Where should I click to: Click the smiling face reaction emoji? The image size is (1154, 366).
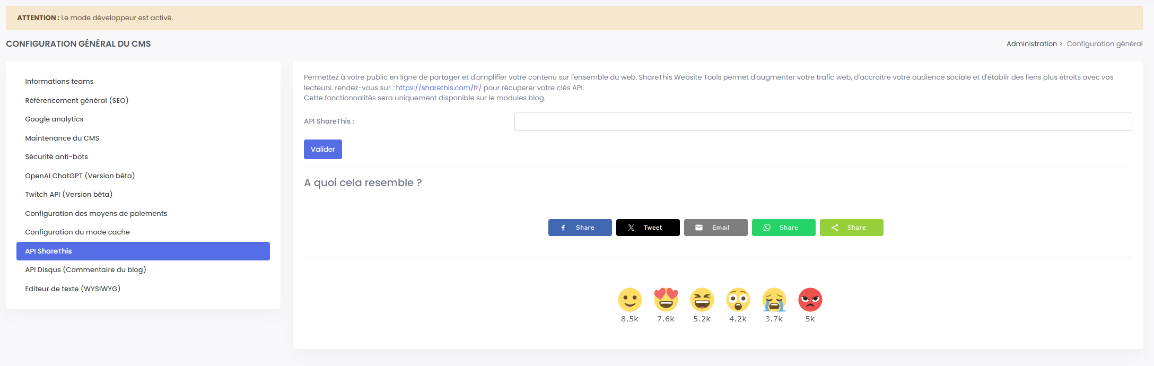click(x=630, y=300)
